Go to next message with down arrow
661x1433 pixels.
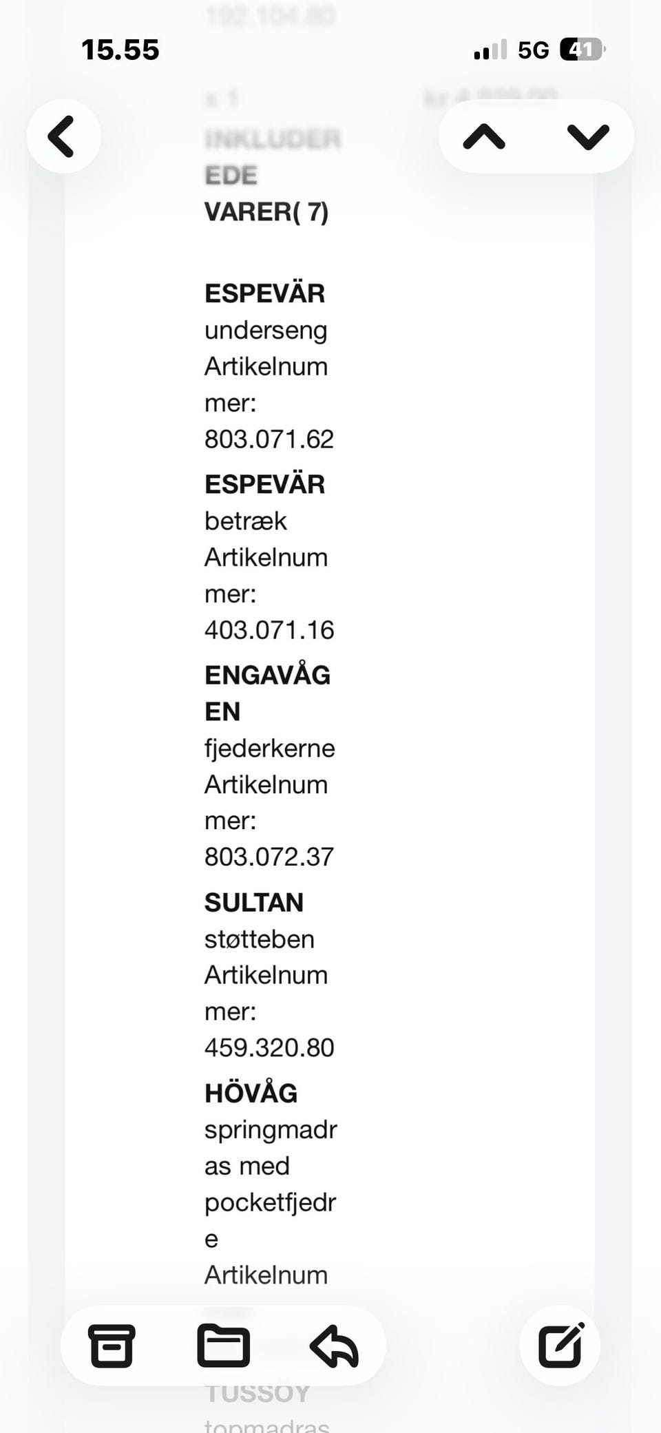click(588, 136)
